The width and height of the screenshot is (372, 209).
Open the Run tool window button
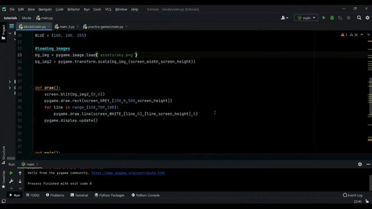(x=15, y=195)
